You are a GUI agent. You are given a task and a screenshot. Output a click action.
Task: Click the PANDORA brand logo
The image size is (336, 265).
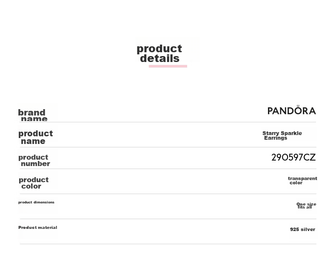(x=292, y=110)
